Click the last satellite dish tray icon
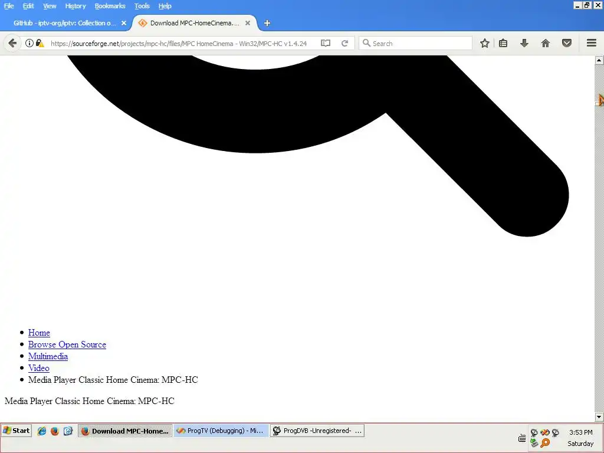The height and width of the screenshot is (453, 604). [x=556, y=432]
